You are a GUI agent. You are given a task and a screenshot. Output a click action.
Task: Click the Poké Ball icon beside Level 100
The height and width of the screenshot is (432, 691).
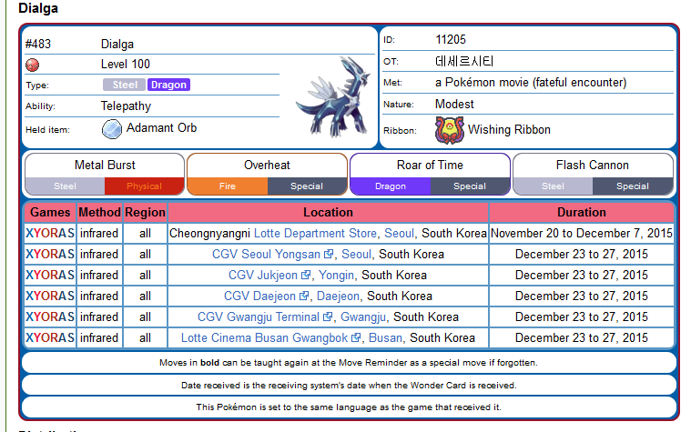(32, 65)
